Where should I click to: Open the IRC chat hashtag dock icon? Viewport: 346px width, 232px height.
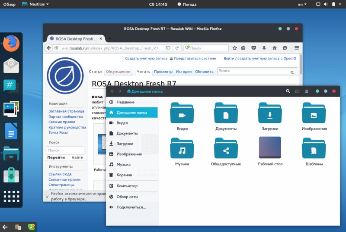(x=11, y=87)
